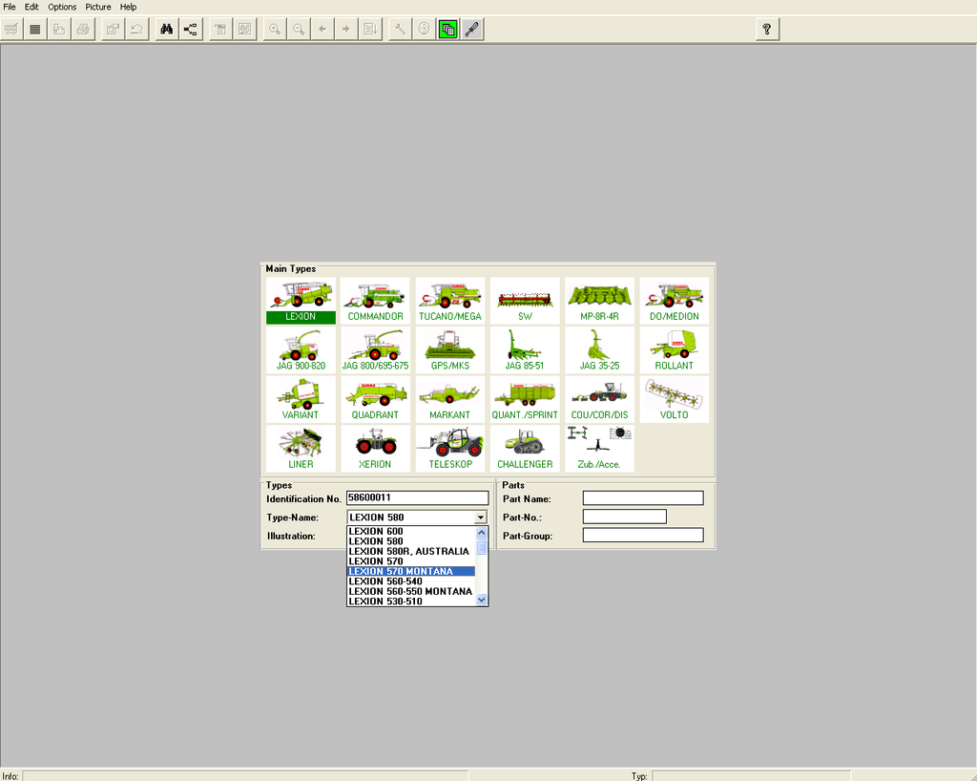Choose LEXION 580R, AUSTRALIA from list
The width and height of the screenshot is (977, 781).
(x=410, y=552)
